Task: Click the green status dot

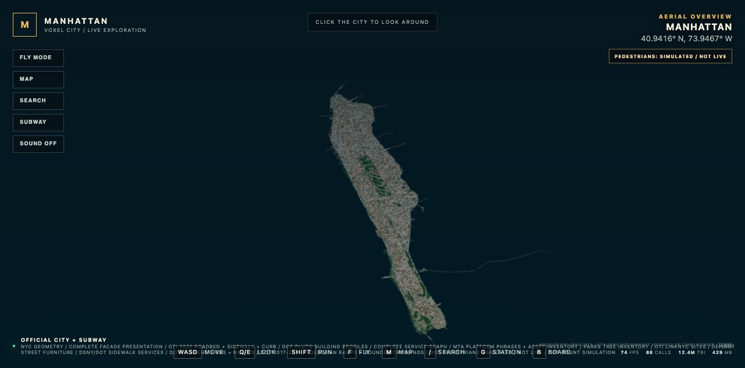Action: tap(14, 346)
